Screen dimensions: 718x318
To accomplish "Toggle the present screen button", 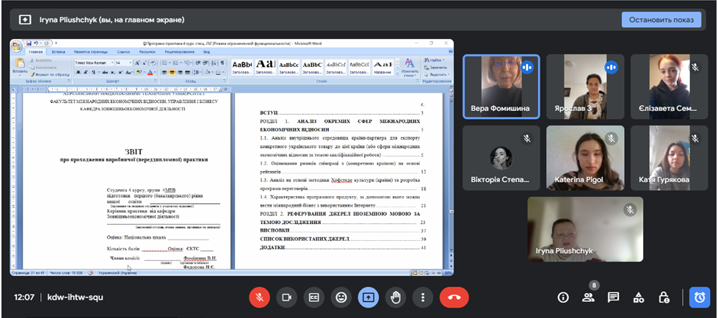I will 368,297.
